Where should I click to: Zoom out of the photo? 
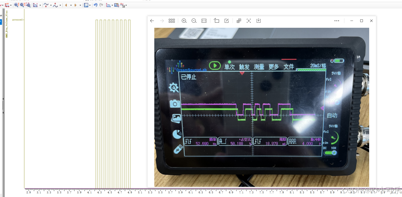[194, 21]
